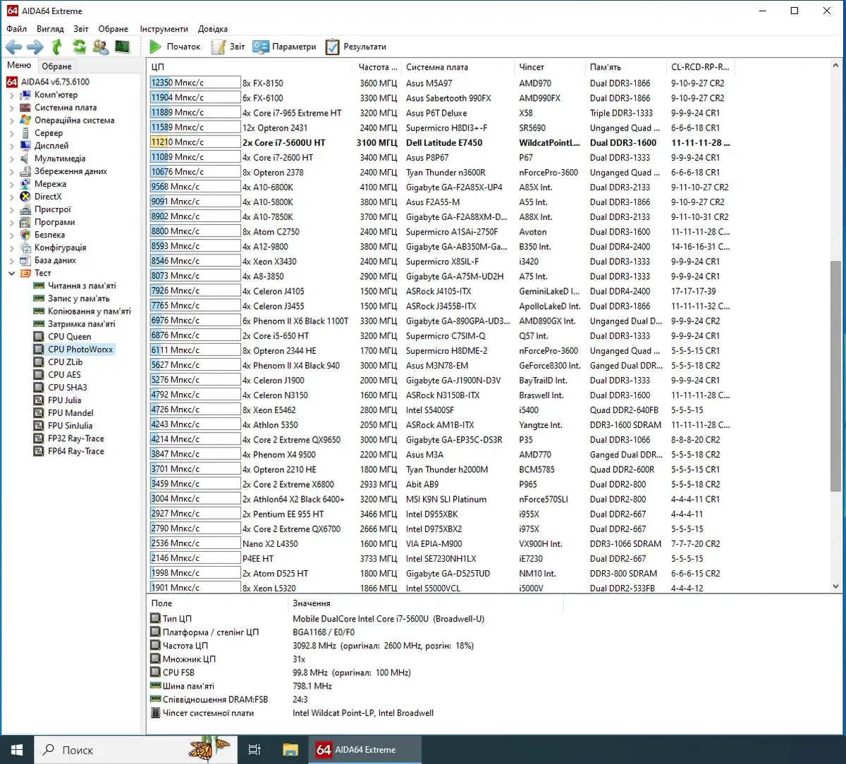
Task: Click the results list vertical scrollbar thumb
Action: tap(835, 376)
